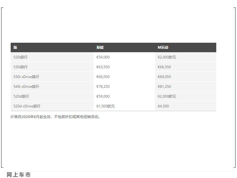Select the 520d旅行 row label
The height and width of the screenshot is (178, 237).
[21, 96]
